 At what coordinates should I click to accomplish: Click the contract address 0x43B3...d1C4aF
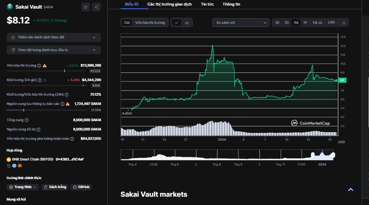coord(70,159)
